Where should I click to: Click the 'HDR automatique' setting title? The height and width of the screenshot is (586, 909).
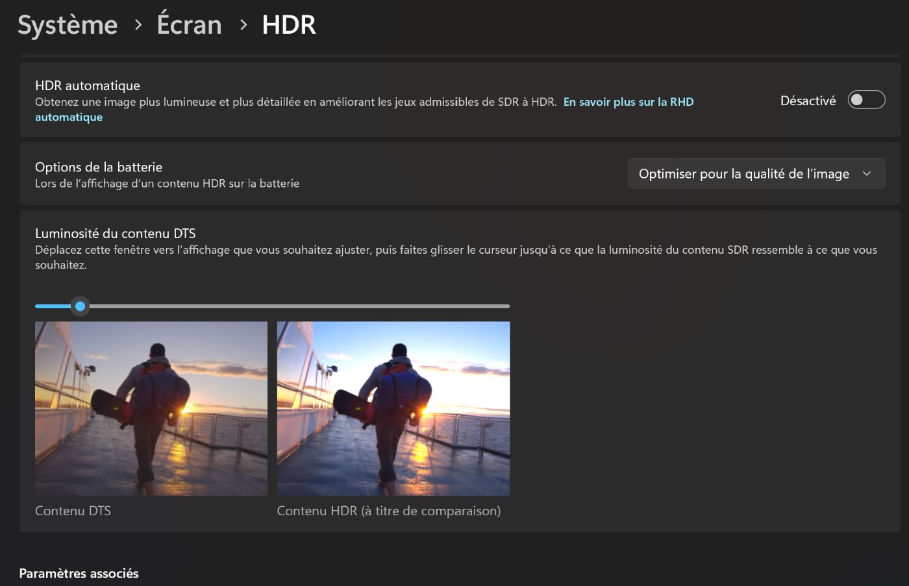(88, 86)
